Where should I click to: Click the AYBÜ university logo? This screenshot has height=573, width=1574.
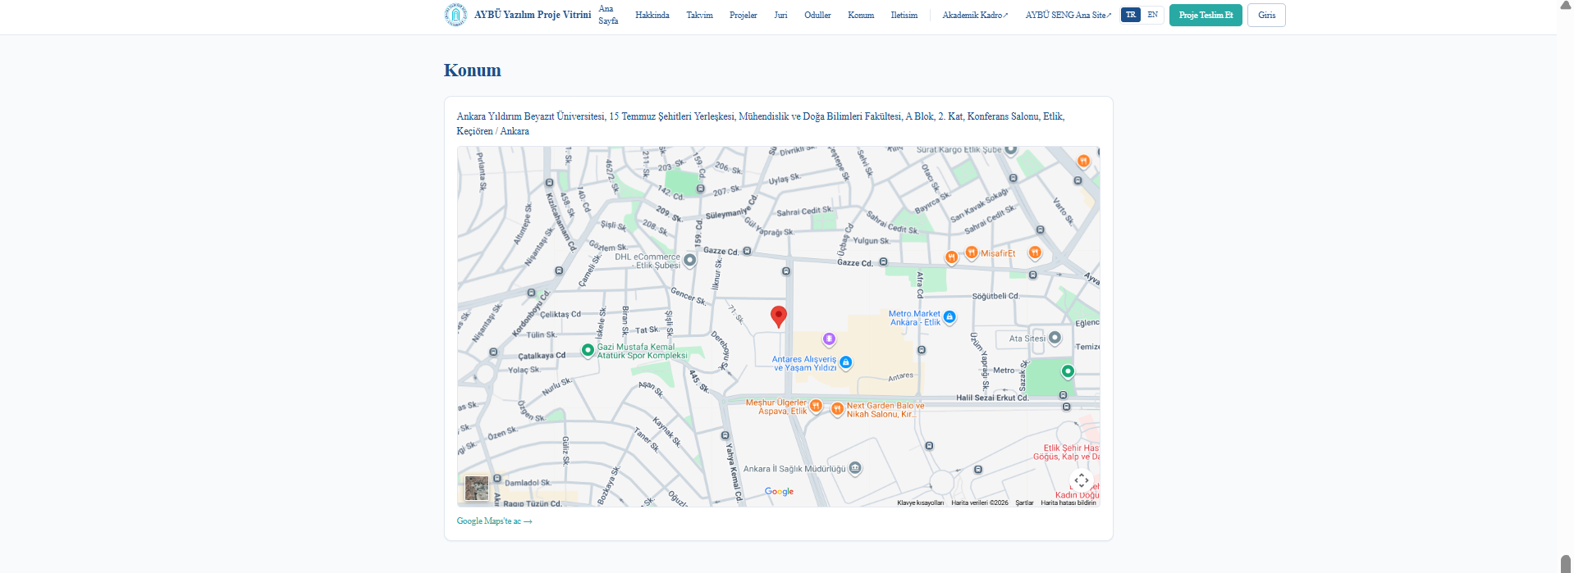455,15
